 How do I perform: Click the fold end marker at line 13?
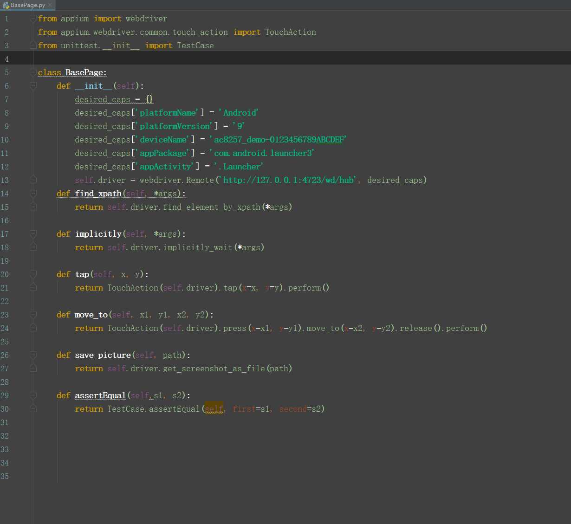[x=33, y=180]
